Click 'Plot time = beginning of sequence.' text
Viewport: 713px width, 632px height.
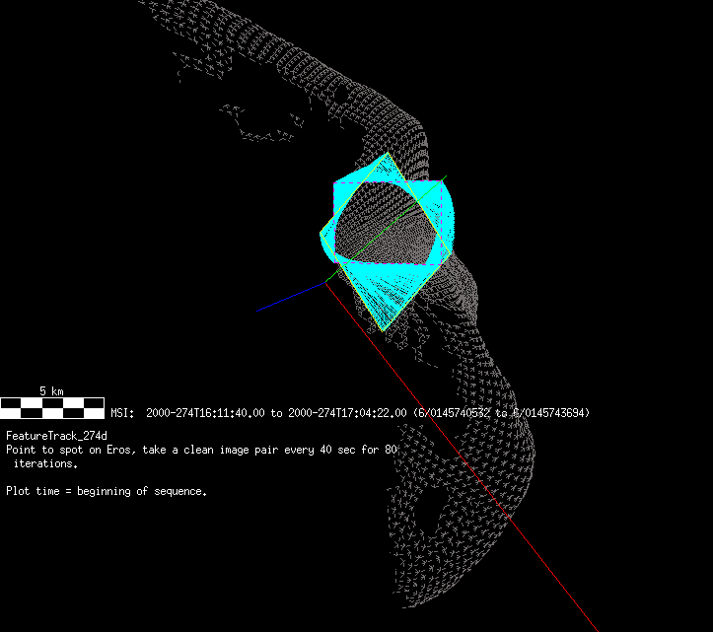click(x=107, y=492)
